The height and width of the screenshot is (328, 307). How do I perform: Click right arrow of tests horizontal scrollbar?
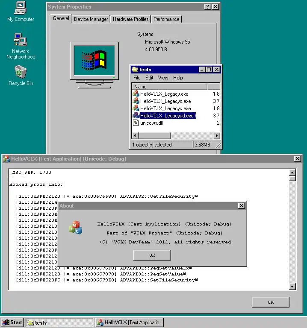[x=217, y=136]
